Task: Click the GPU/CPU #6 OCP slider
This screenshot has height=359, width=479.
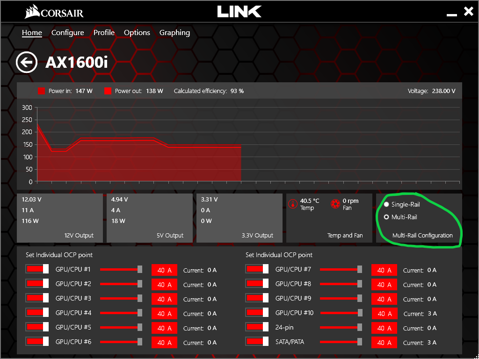Action: 121,342
